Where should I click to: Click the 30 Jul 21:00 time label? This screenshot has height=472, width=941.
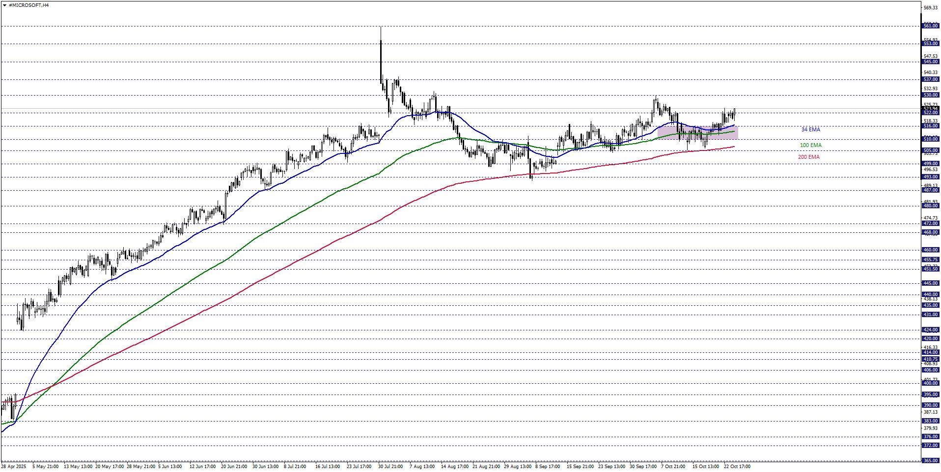coord(390,467)
